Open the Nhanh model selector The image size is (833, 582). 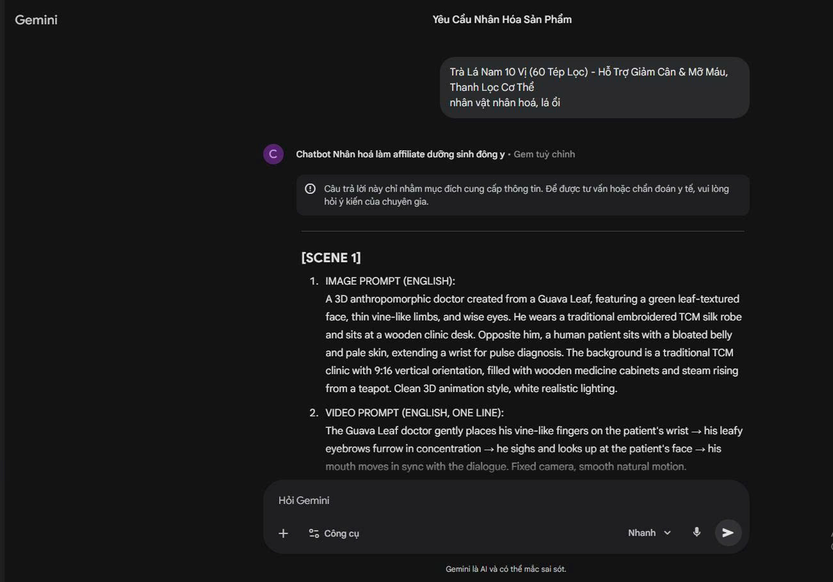point(649,533)
